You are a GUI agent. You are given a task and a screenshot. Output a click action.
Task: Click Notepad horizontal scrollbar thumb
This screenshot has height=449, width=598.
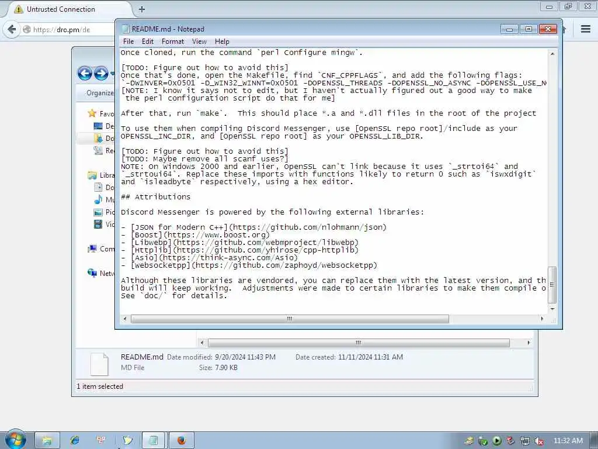click(x=290, y=319)
